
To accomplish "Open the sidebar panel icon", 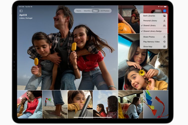I will (21, 11).
